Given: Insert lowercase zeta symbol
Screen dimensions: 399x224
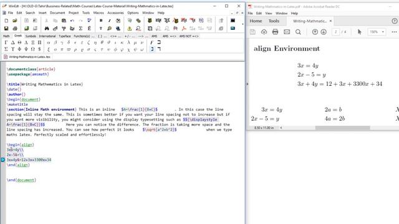Looking at the screenshot, I should coord(89,42).
